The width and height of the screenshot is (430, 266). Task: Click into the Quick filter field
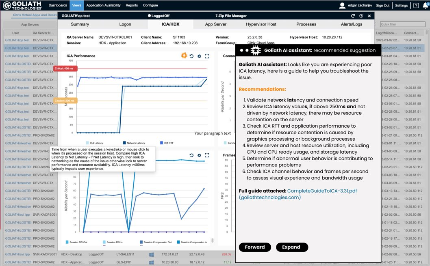point(403,24)
